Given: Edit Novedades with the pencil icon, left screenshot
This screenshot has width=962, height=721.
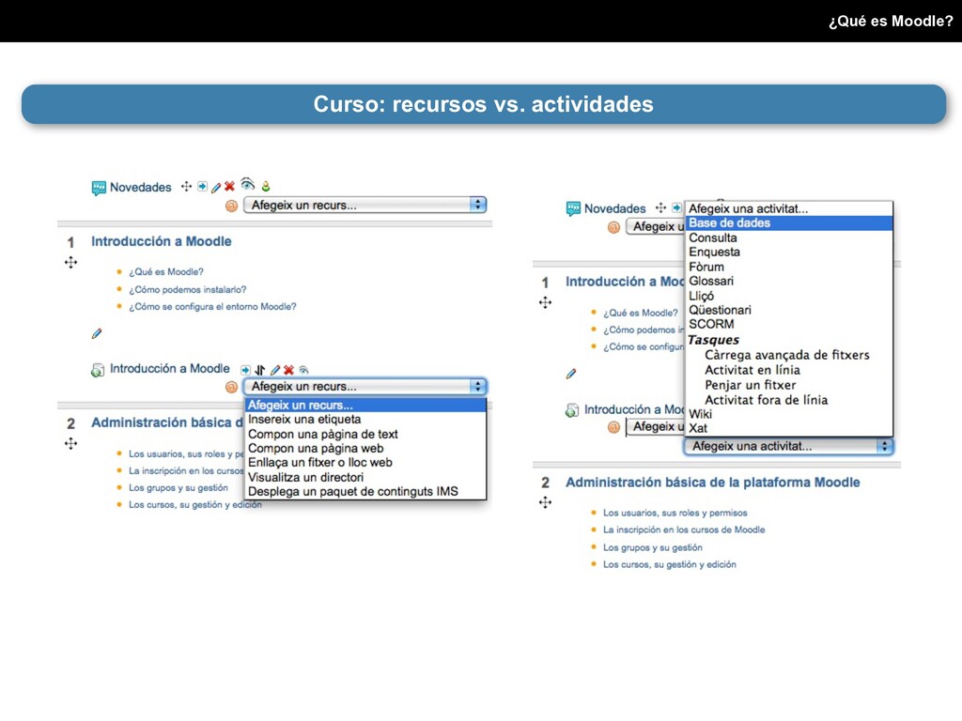Looking at the screenshot, I should pos(216,187).
